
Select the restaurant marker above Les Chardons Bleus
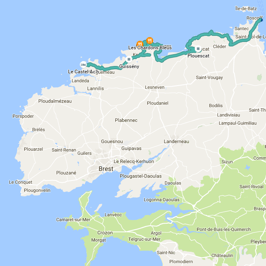(149, 41)
